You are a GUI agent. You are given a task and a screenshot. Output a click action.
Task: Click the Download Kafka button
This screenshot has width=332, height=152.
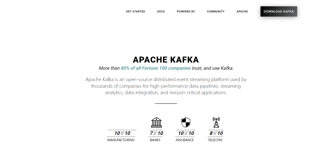click(x=279, y=11)
